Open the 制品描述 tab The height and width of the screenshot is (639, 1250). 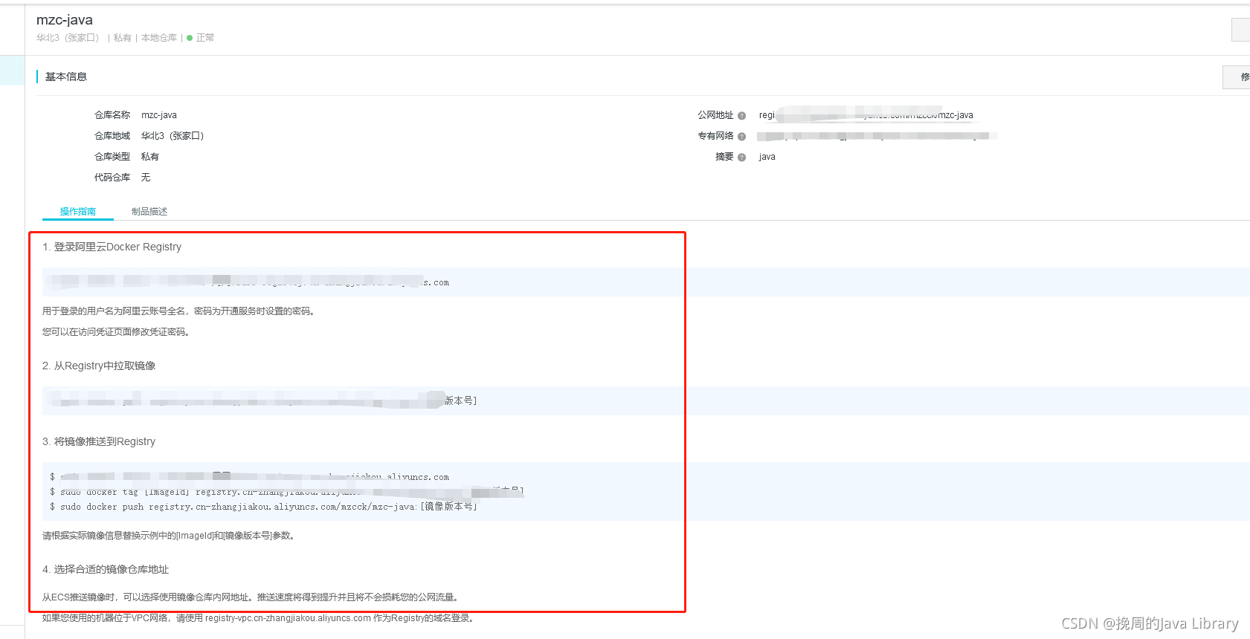(149, 212)
